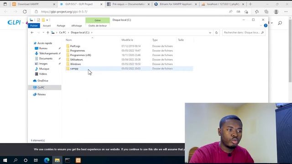Open the Fichier menu
The height and width of the screenshot is (164, 292).
[34, 26]
